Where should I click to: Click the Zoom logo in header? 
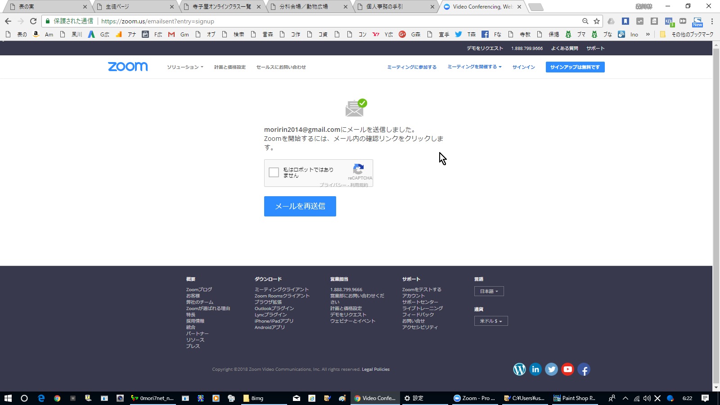click(x=128, y=67)
